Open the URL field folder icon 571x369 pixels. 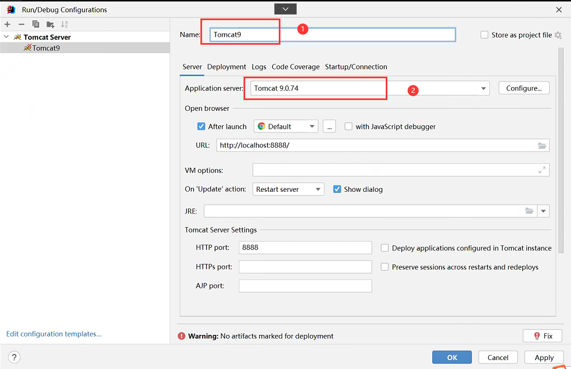[x=542, y=145]
